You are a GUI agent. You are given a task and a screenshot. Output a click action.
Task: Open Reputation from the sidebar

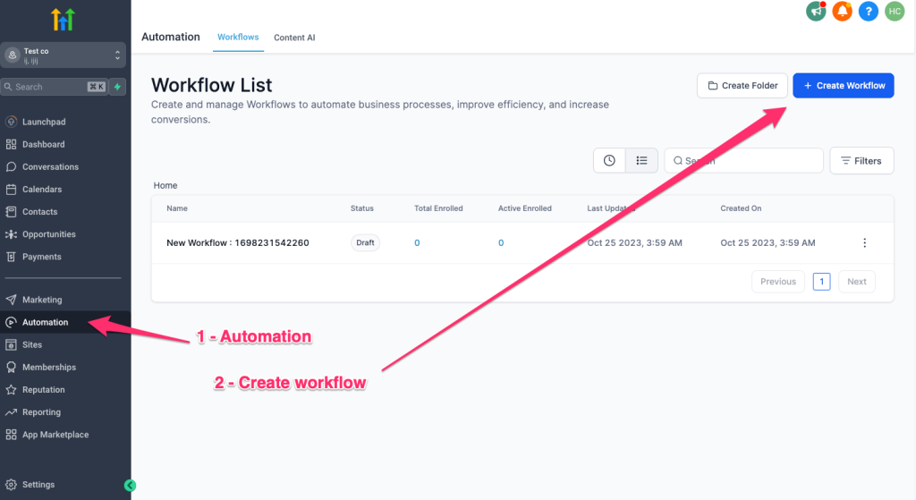43,390
